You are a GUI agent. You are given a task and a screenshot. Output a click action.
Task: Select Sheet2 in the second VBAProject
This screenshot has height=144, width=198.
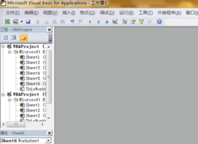pos(33,110)
